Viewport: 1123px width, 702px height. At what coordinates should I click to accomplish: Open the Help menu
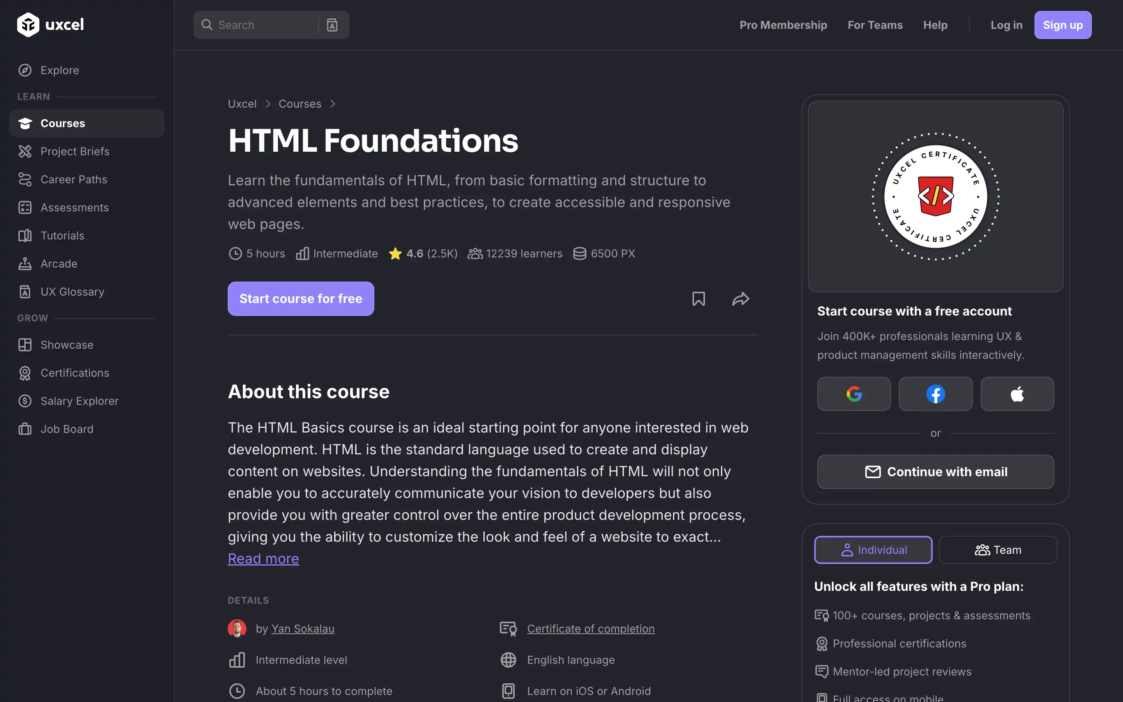click(935, 25)
